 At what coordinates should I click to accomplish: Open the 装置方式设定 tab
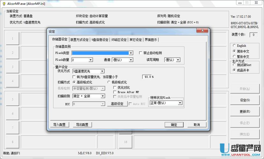click(x=79, y=40)
